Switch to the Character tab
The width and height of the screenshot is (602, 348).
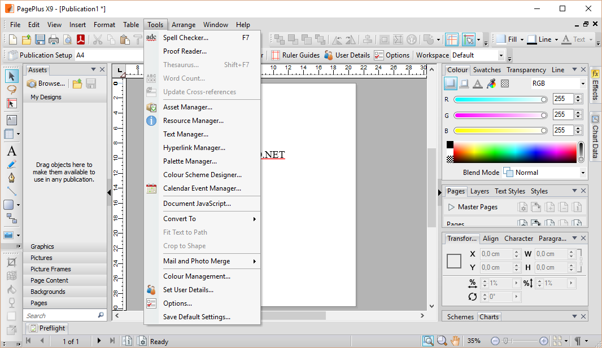tap(518, 239)
